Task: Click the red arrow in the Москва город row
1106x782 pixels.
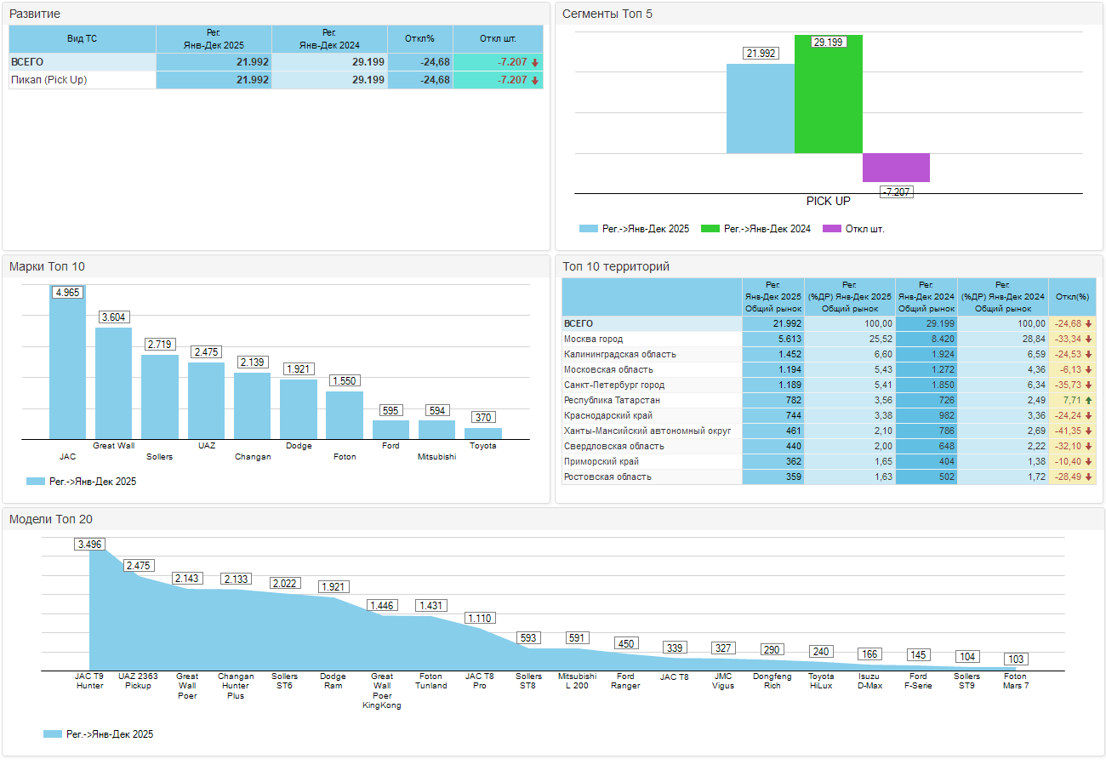Action: click(1088, 340)
